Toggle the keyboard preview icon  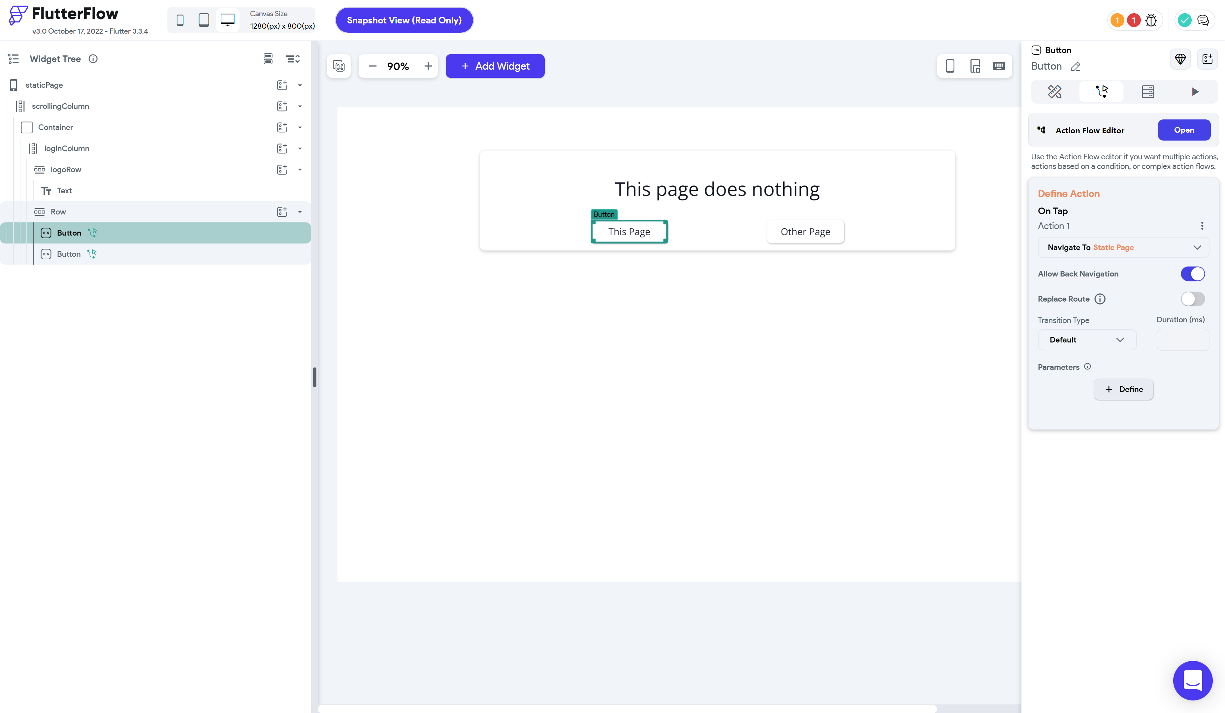(999, 66)
